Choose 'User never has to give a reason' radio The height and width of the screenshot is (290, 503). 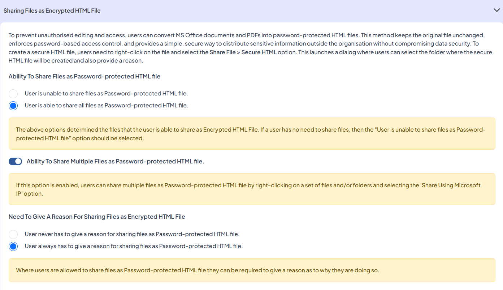pyautogui.click(x=13, y=234)
